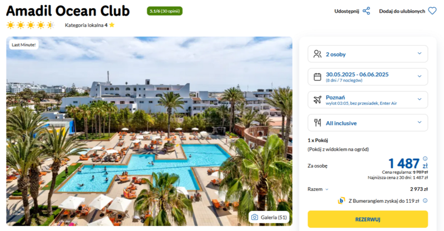Expand the Poznań departure airport dropdown
Screen dimensions: 444x231
[x=368, y=100]
